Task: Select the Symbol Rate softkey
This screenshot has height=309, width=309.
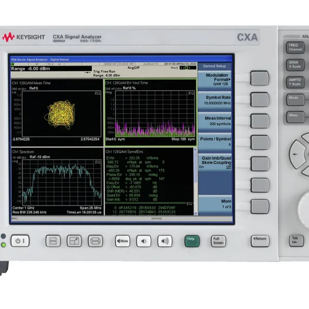Action: pos(215,100)
